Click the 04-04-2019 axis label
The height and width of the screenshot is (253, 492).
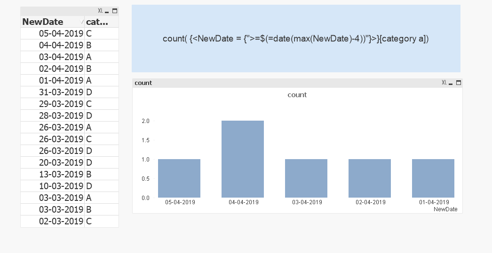coord(244,202)
